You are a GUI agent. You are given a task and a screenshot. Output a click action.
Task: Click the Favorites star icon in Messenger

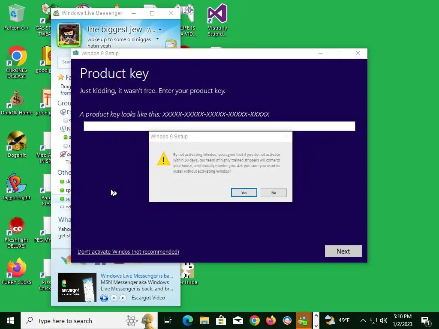click(60, 77)
